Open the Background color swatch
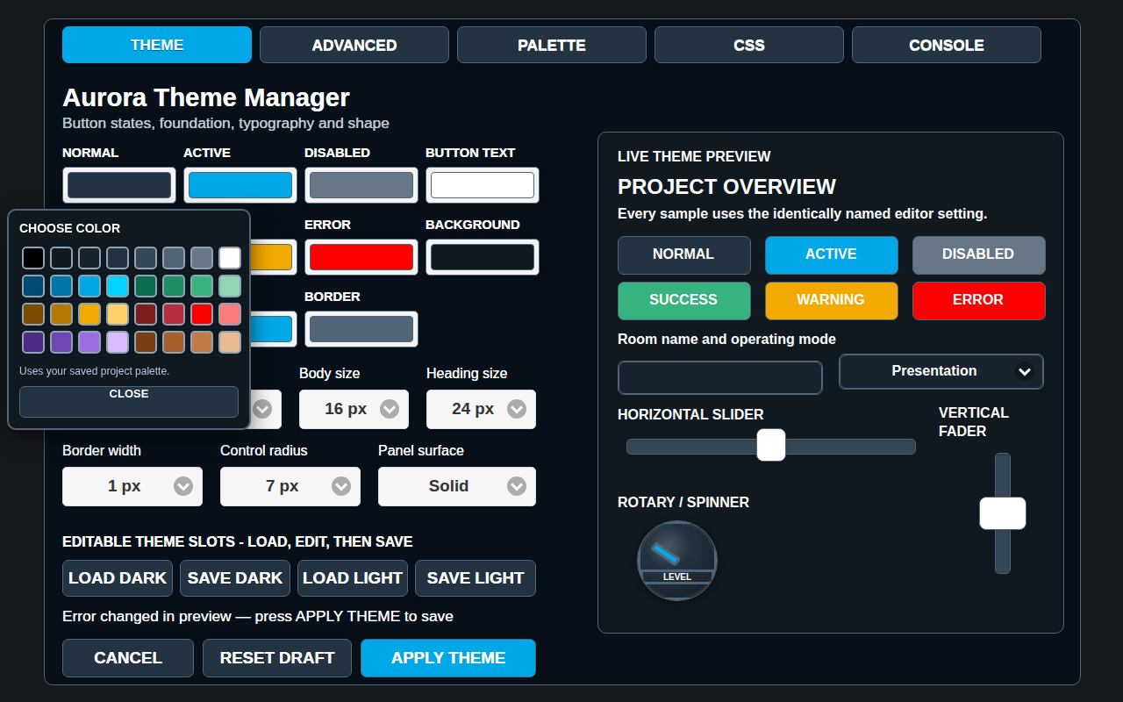This screenshot has height=702, width=1123. pos(483,257)
